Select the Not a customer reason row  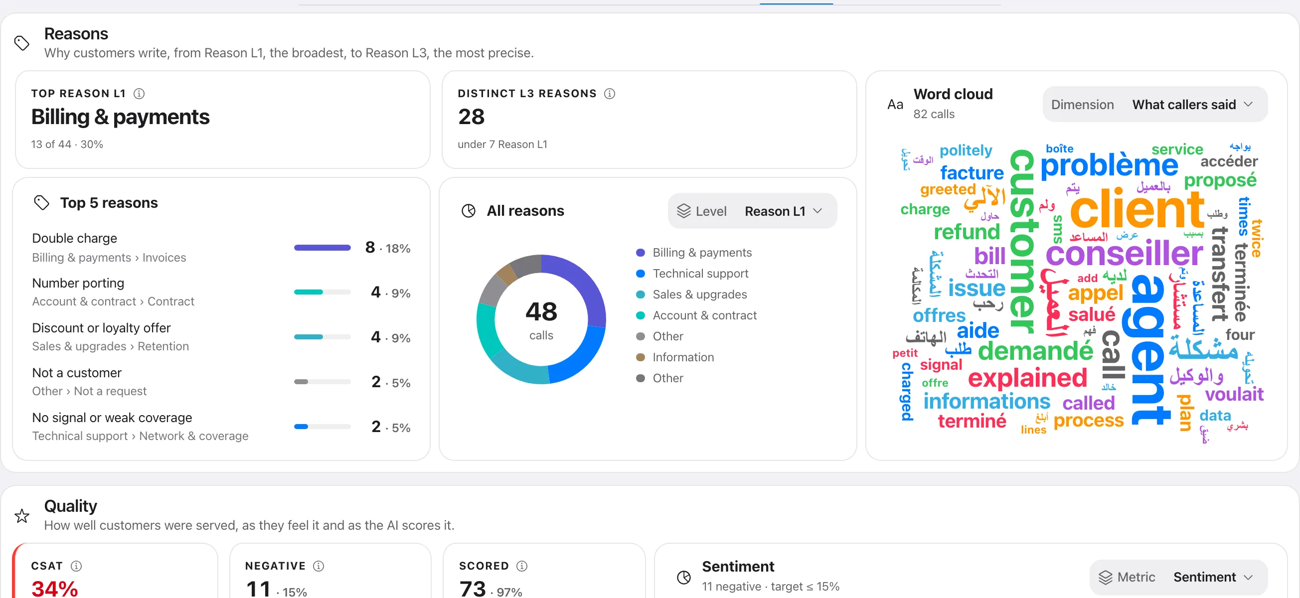(221, 382)
